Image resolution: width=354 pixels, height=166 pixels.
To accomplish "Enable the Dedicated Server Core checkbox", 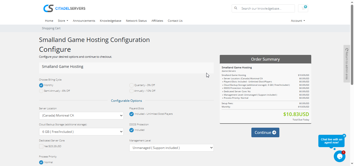I will tap(41, 146).
